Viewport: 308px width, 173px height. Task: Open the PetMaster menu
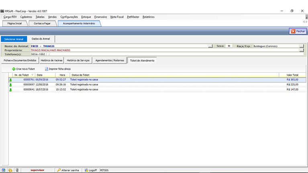point(132,17)
